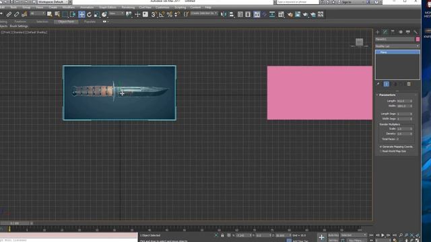This screenshot has height=242, width=431.
Task: Toggle Spinner Snap on toolbar
Action: click(177, 14)
